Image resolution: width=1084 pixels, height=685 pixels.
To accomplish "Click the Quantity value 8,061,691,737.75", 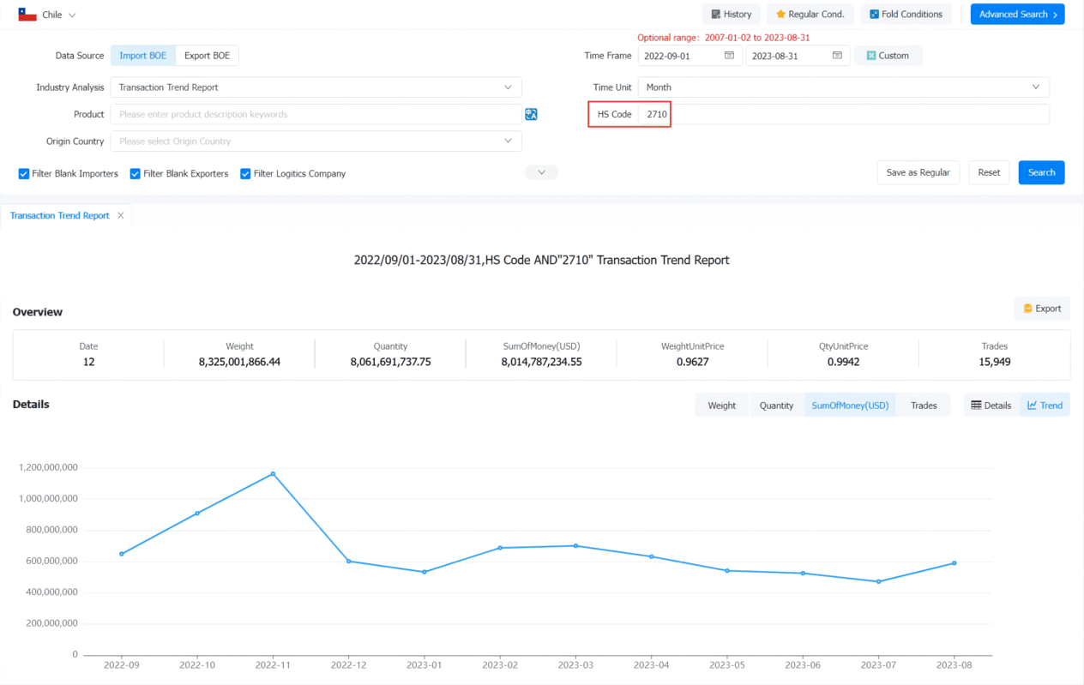I will pos(390,362).
